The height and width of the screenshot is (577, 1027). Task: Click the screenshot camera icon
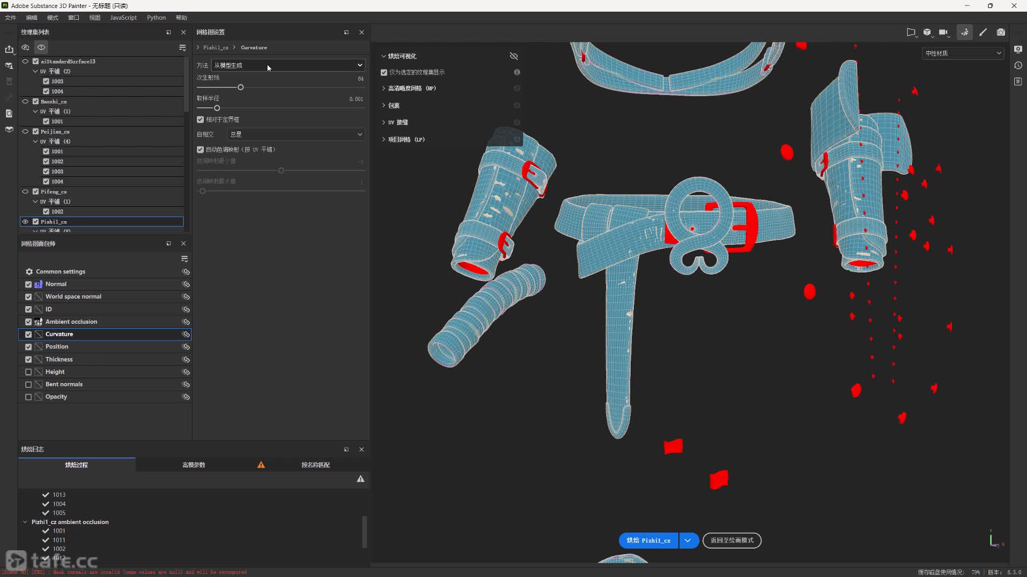click(1001, 32)
